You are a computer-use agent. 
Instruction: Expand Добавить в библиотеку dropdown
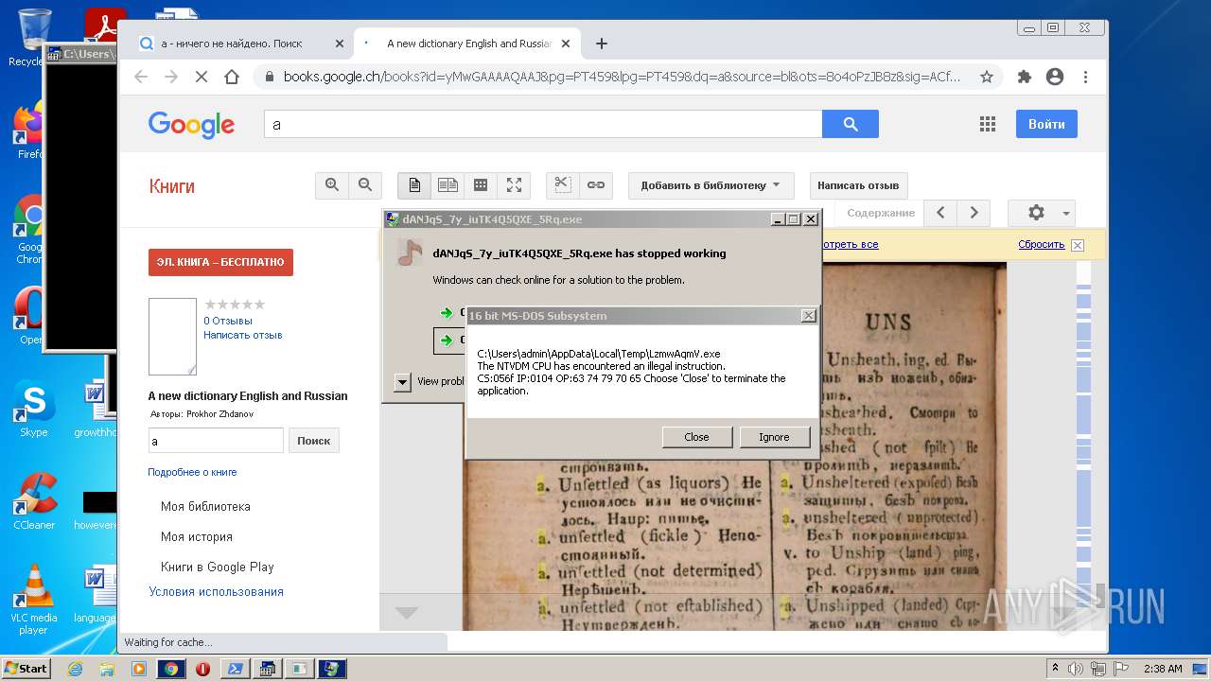tap(711, 185)
